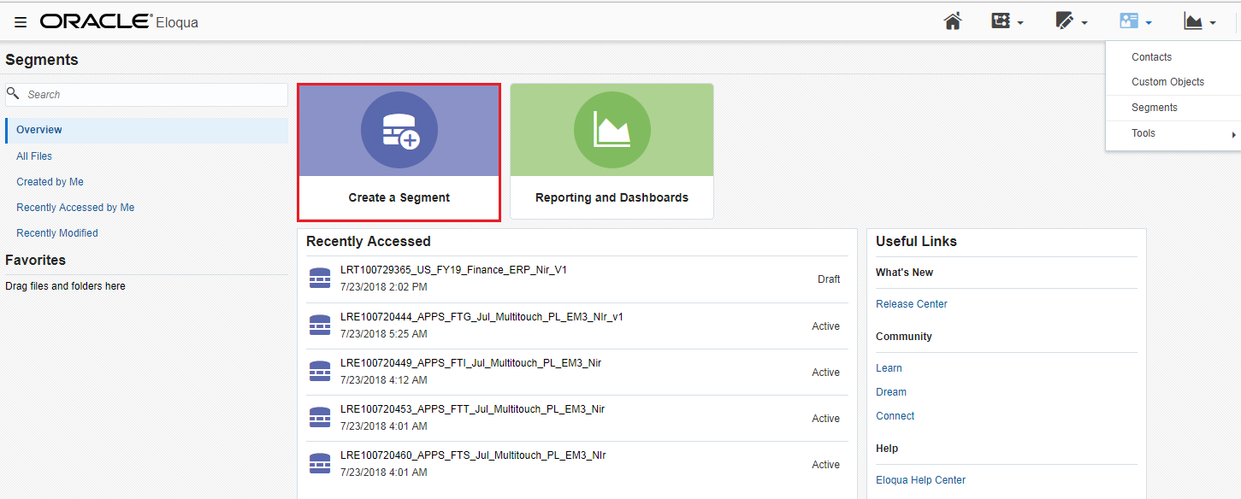Click the Create a Segment icon
Screen dimensions: 1241x499
click(399, 131)
